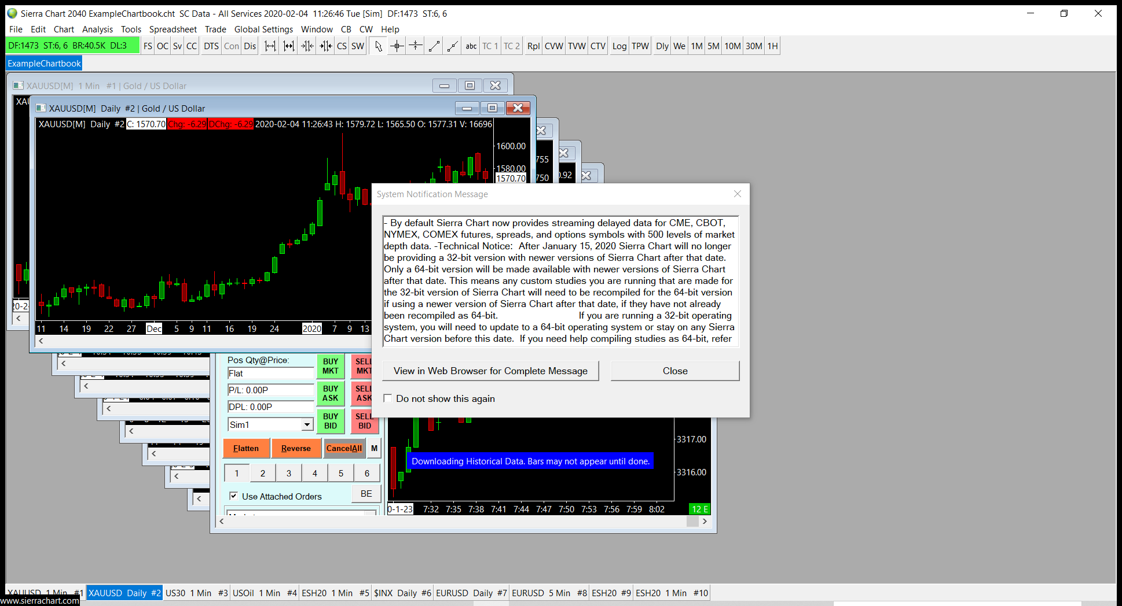The height and width of the screenshot is (606, 1122).
Task: Click the DTS toolbar button
Action: pos(211,46)
